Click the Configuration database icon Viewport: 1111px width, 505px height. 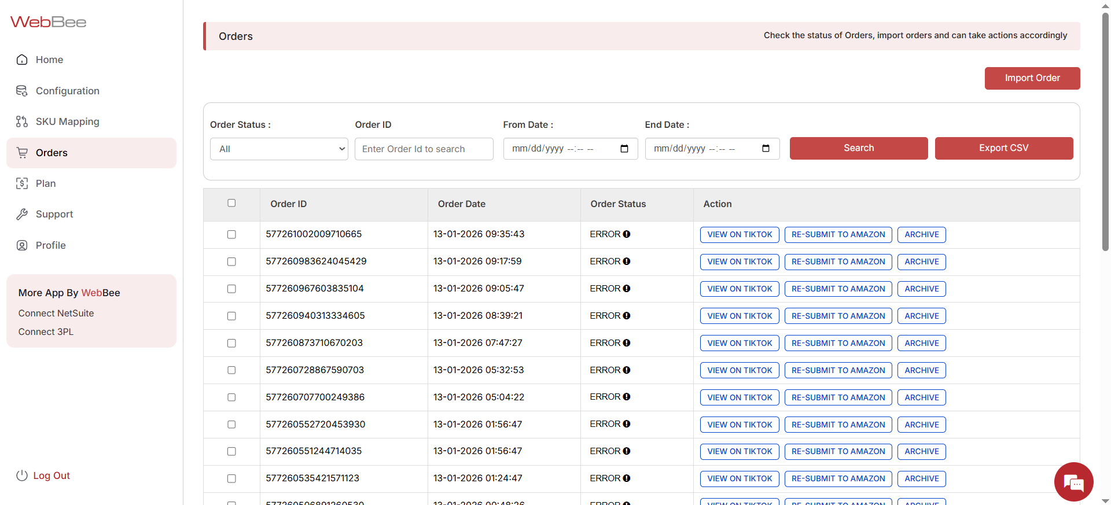22,91
